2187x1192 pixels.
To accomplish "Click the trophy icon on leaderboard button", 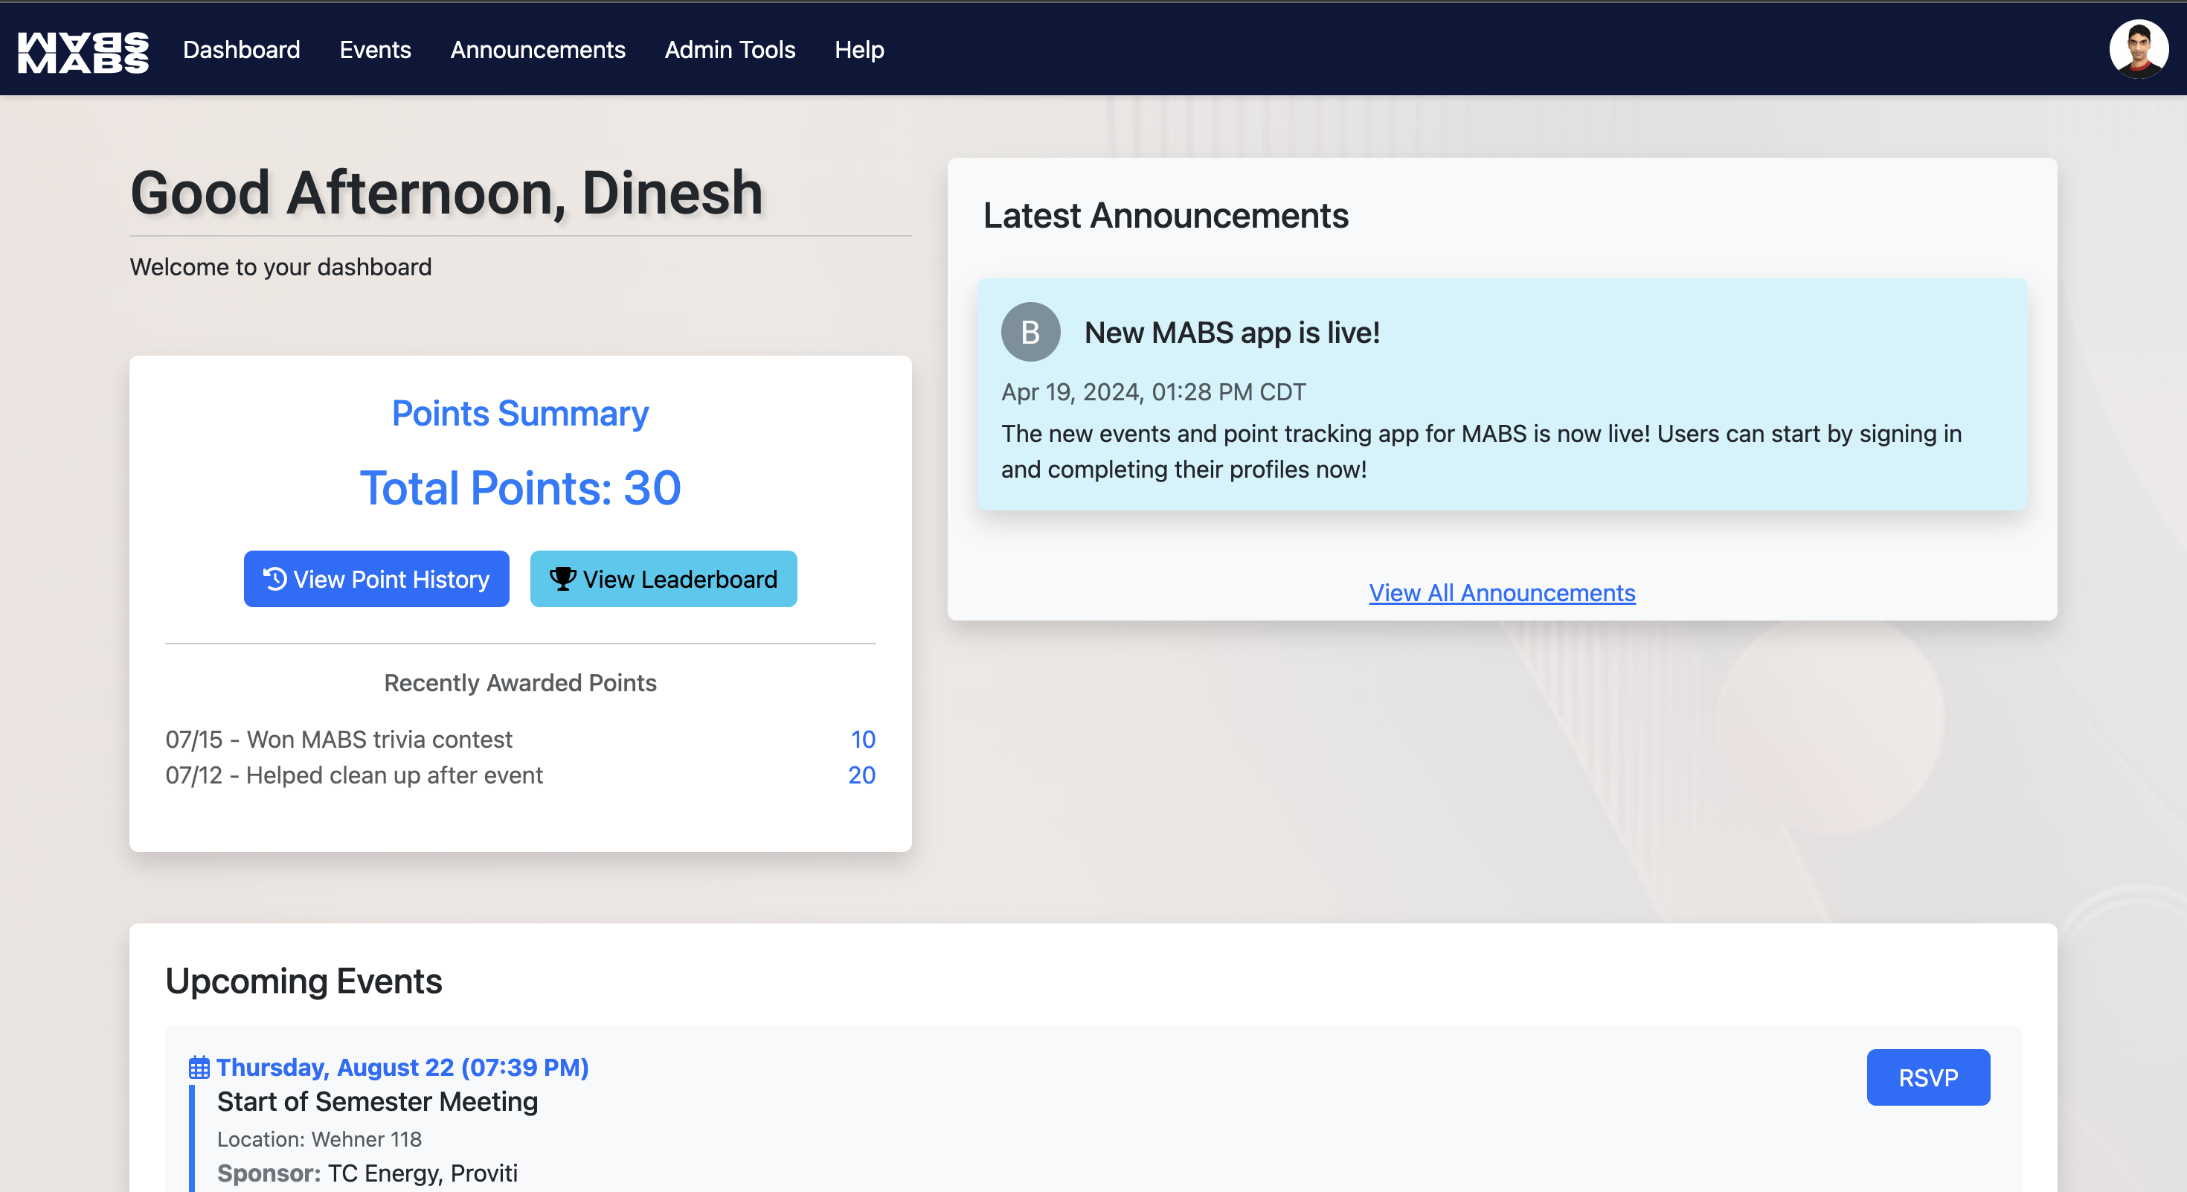I will point(562,579).
